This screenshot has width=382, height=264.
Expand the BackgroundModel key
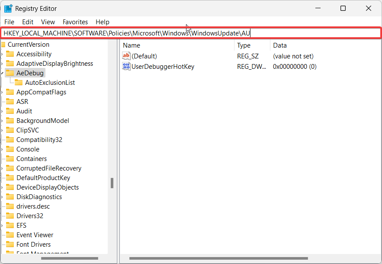2,121
